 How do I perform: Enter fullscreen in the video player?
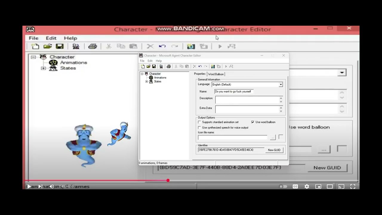[353, 187]
